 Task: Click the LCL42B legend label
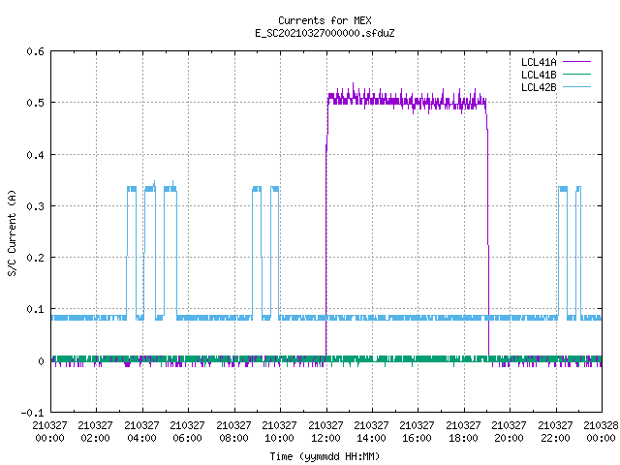tap(539, 87)
